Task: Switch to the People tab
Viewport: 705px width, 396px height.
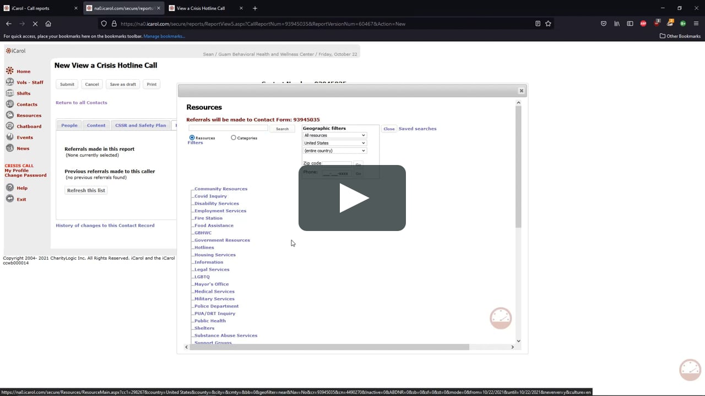Action: [x=69, y=125]
